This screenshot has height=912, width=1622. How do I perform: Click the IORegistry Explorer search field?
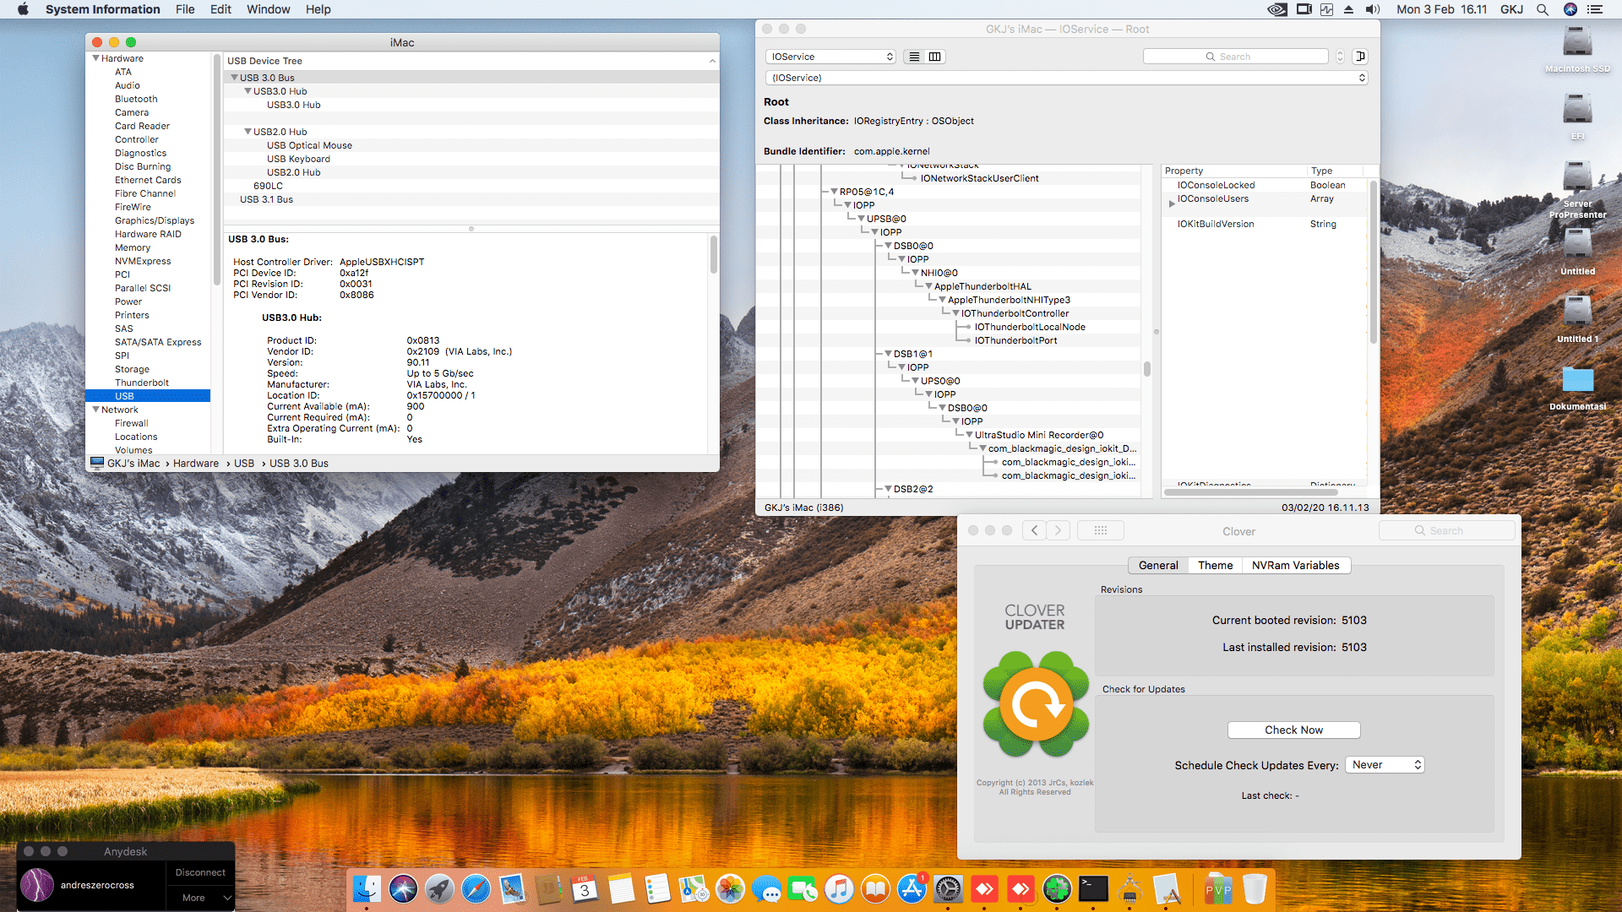point(1235,57)
